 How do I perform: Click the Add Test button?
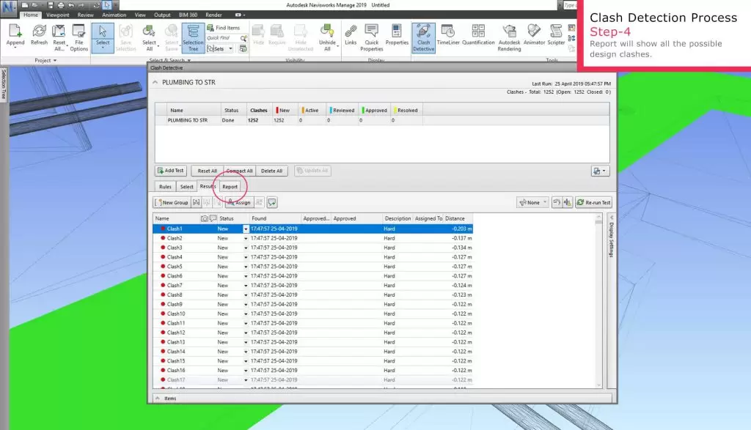(x=171, y=171)
